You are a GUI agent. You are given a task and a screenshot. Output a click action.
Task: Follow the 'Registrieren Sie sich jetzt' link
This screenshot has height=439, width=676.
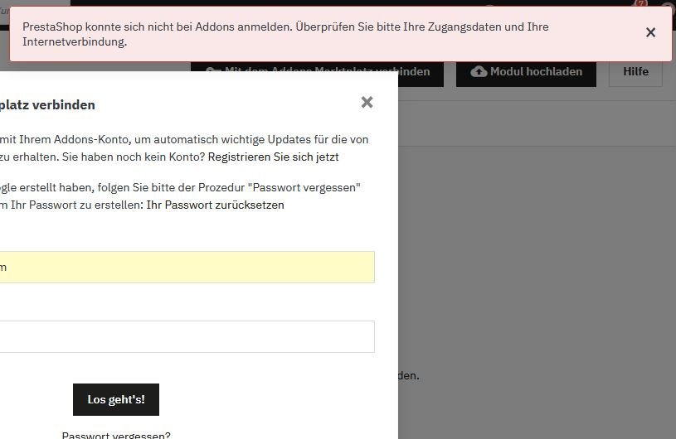tap(274, 157)
